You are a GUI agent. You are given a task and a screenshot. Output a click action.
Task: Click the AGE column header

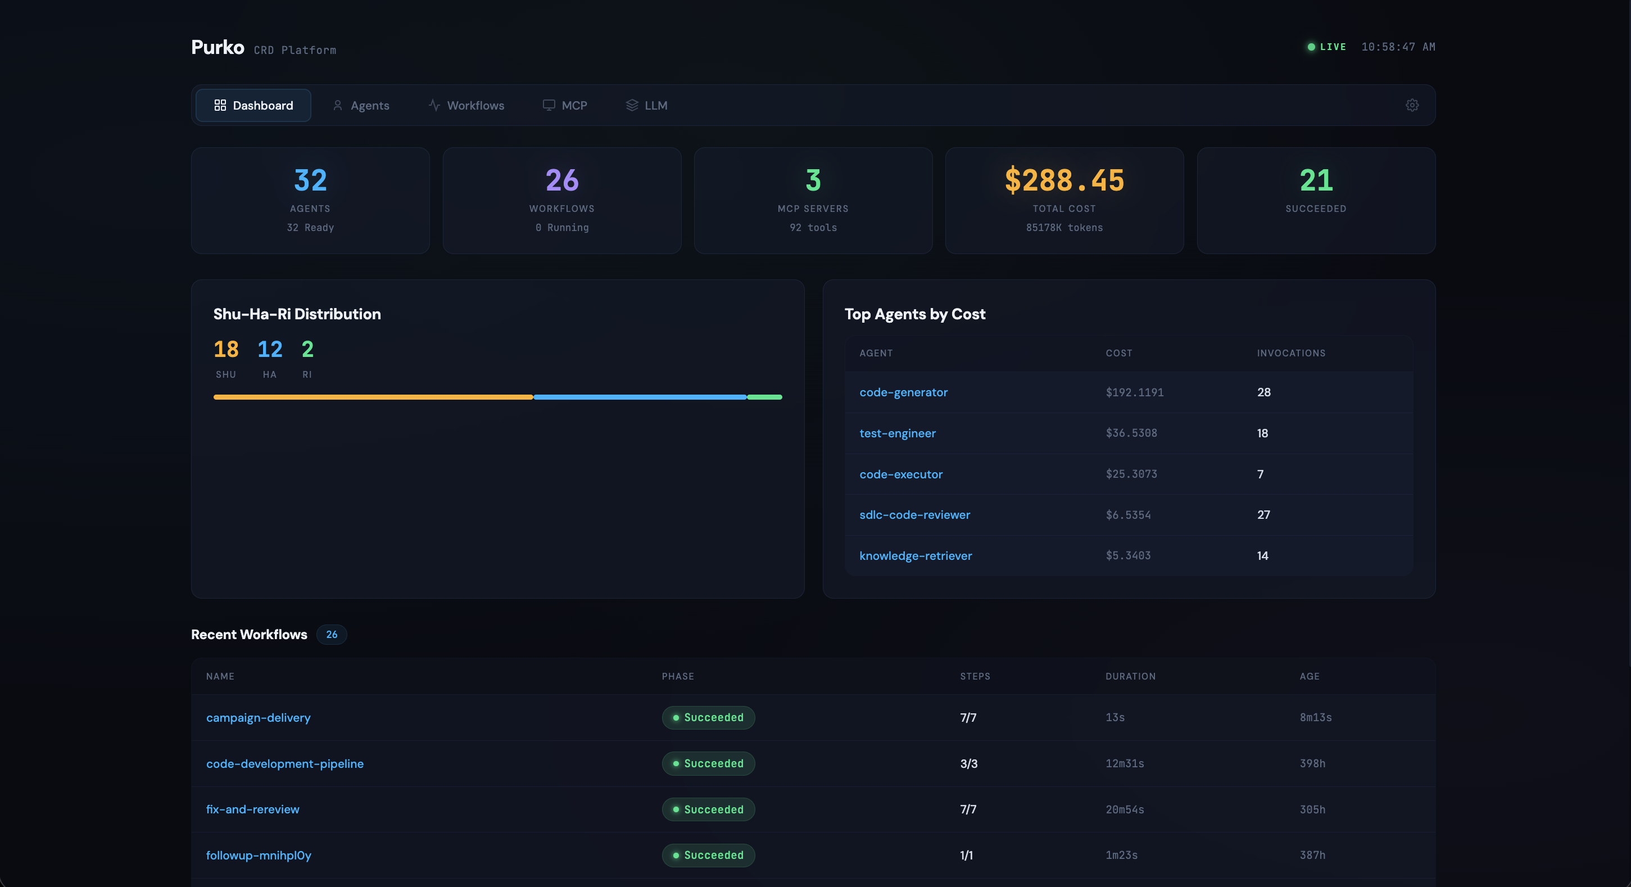click(x=1310, y=676)
